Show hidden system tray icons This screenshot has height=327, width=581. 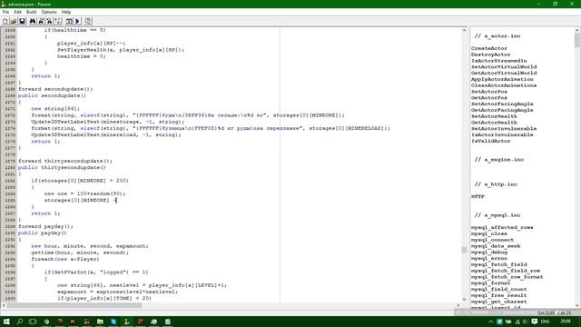[x=490, y=322]
